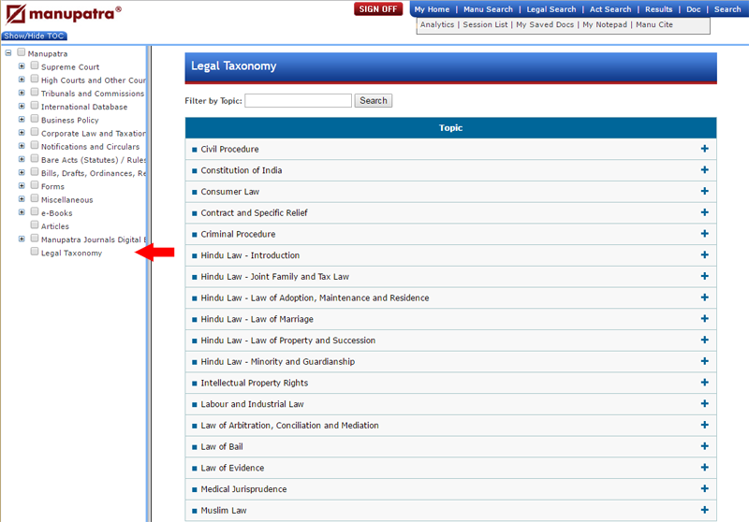
Task: Click plus icon for Consumer Law
Action: coord(705,192)
